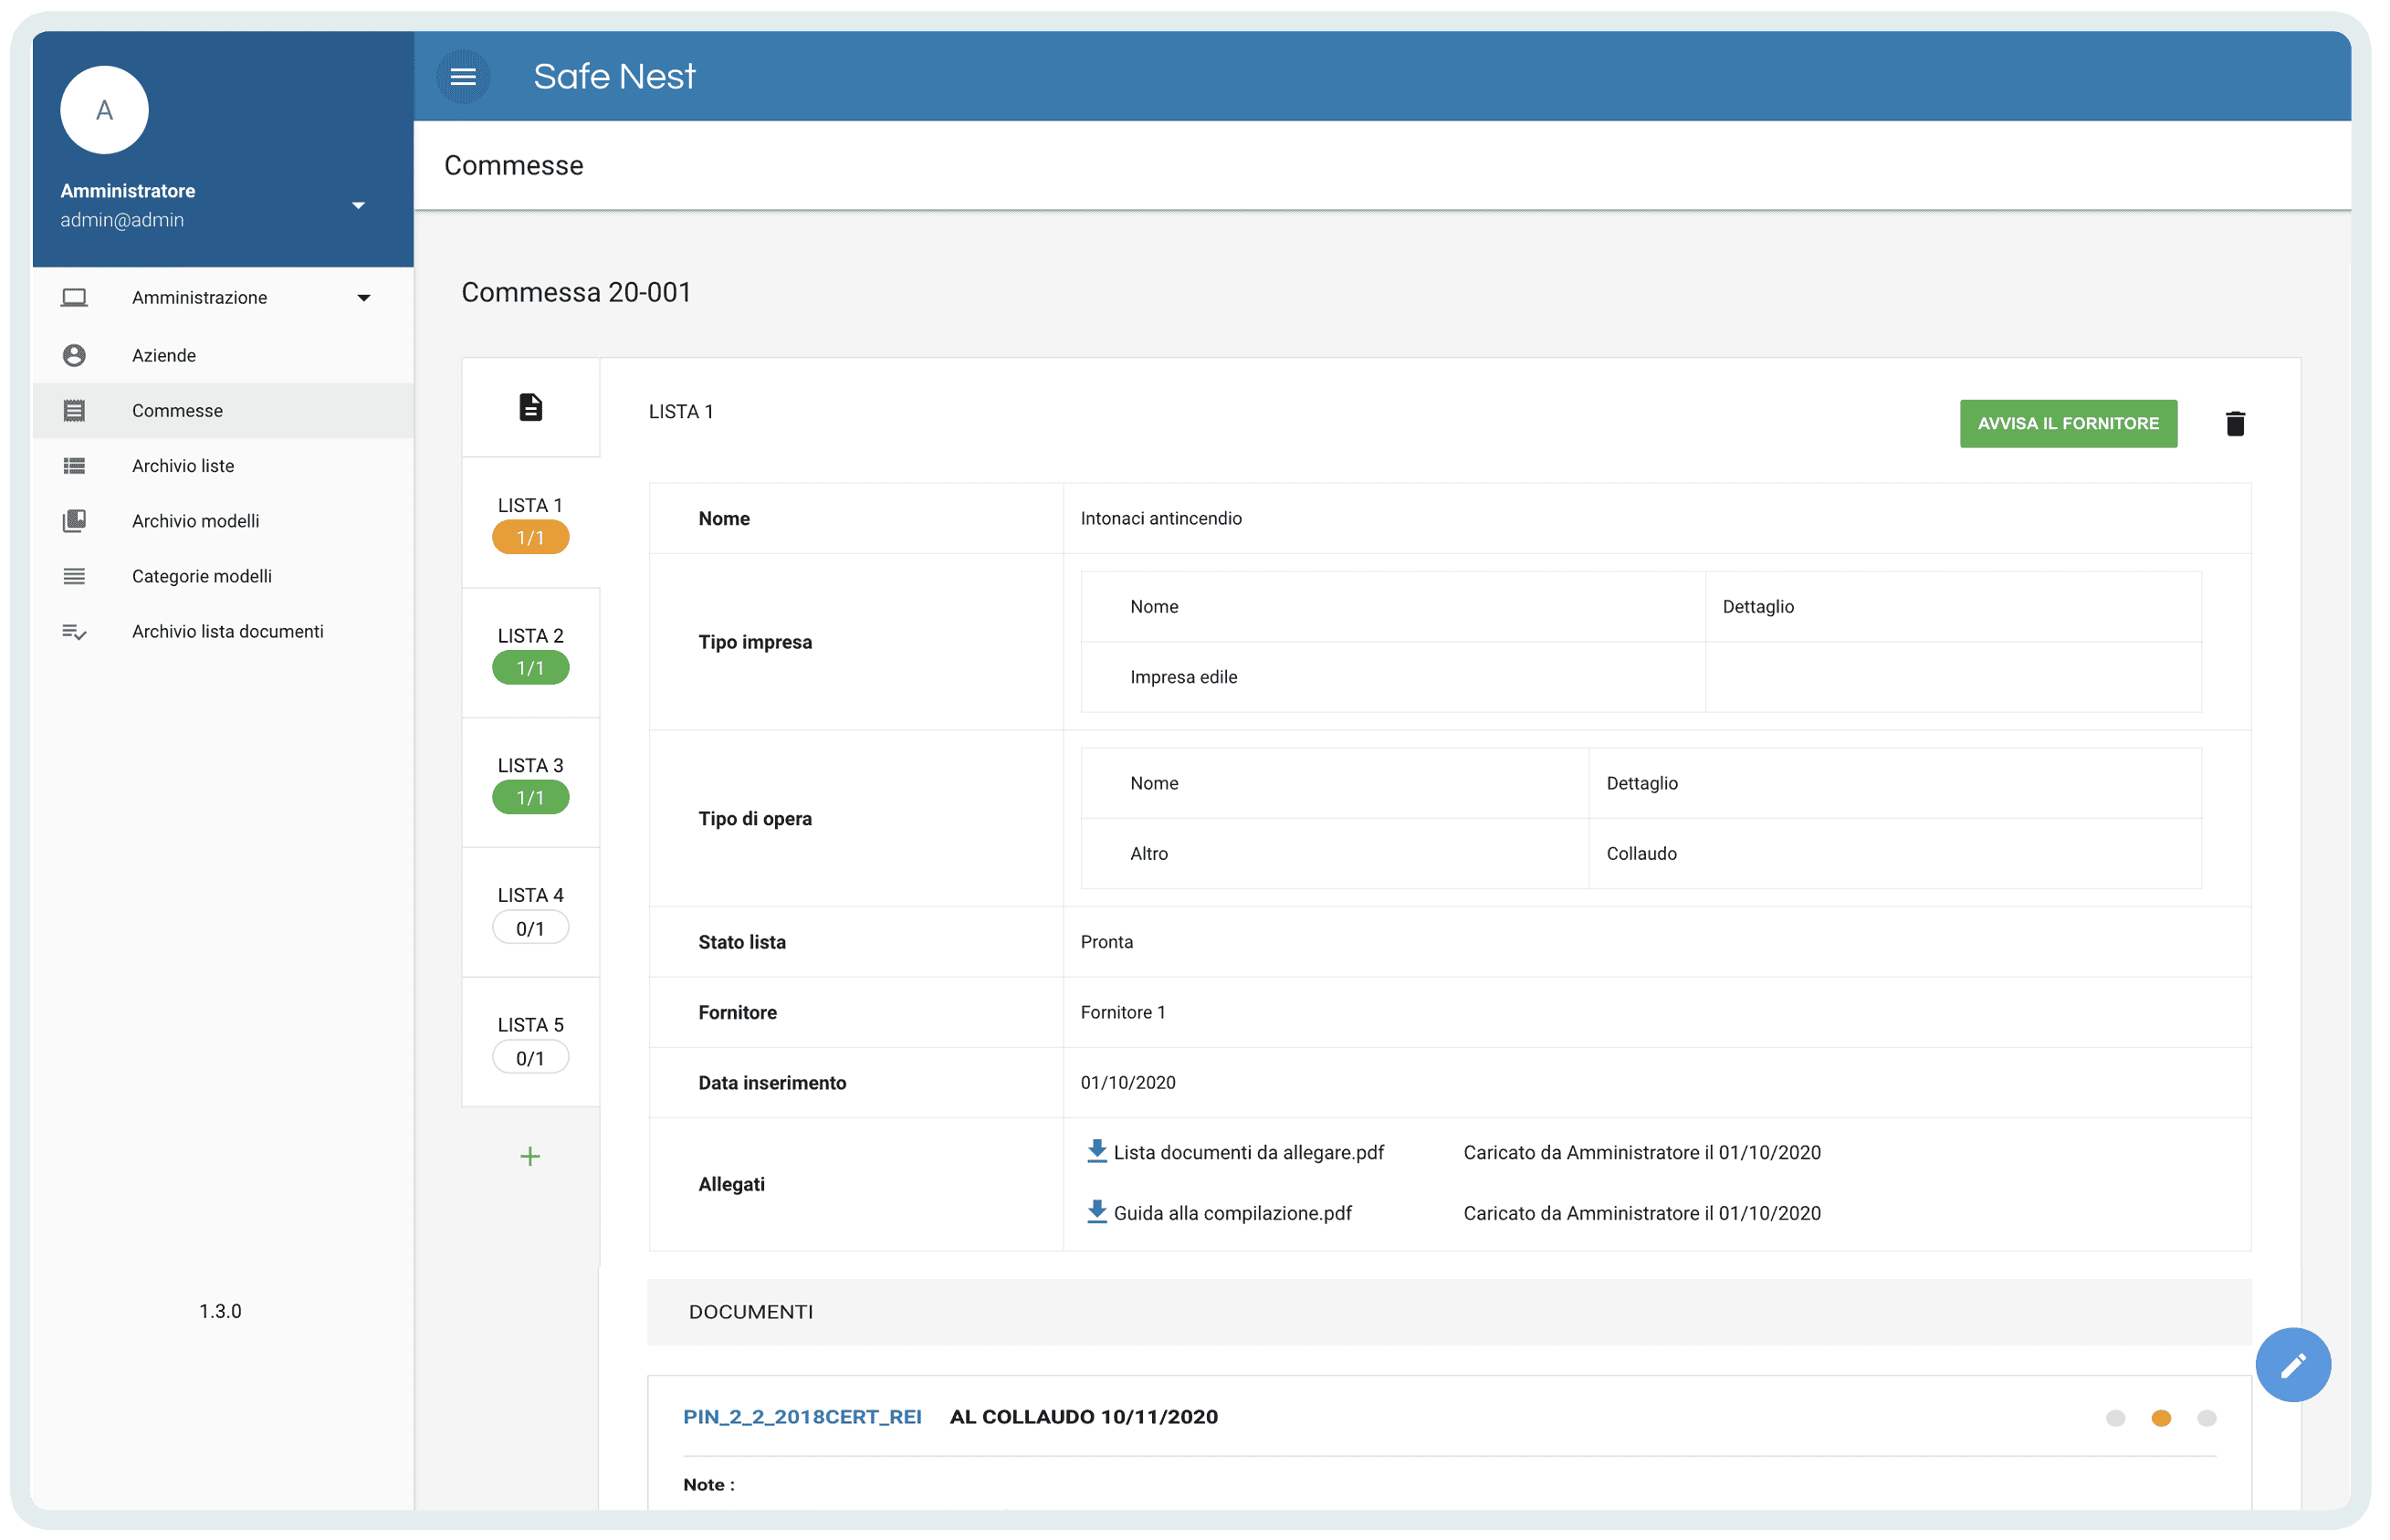Select the LISTA 4 tab
The image size is (2390, 1540).
(531, 913)
